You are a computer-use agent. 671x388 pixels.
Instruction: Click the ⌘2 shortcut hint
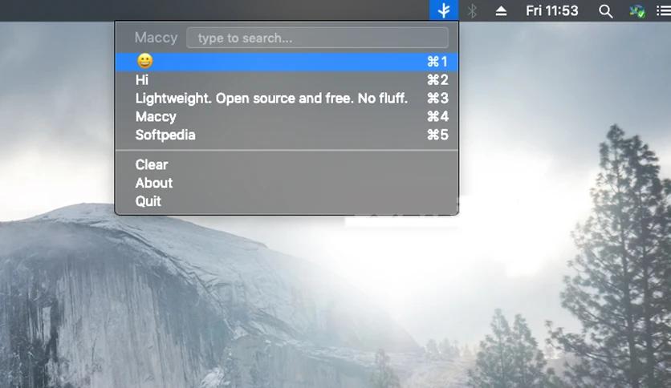point(437,80)
